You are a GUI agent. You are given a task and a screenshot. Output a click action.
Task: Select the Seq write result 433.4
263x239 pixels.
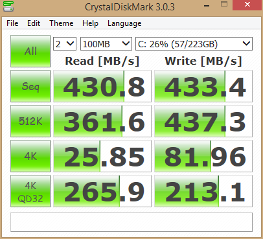tap(203, 86)
